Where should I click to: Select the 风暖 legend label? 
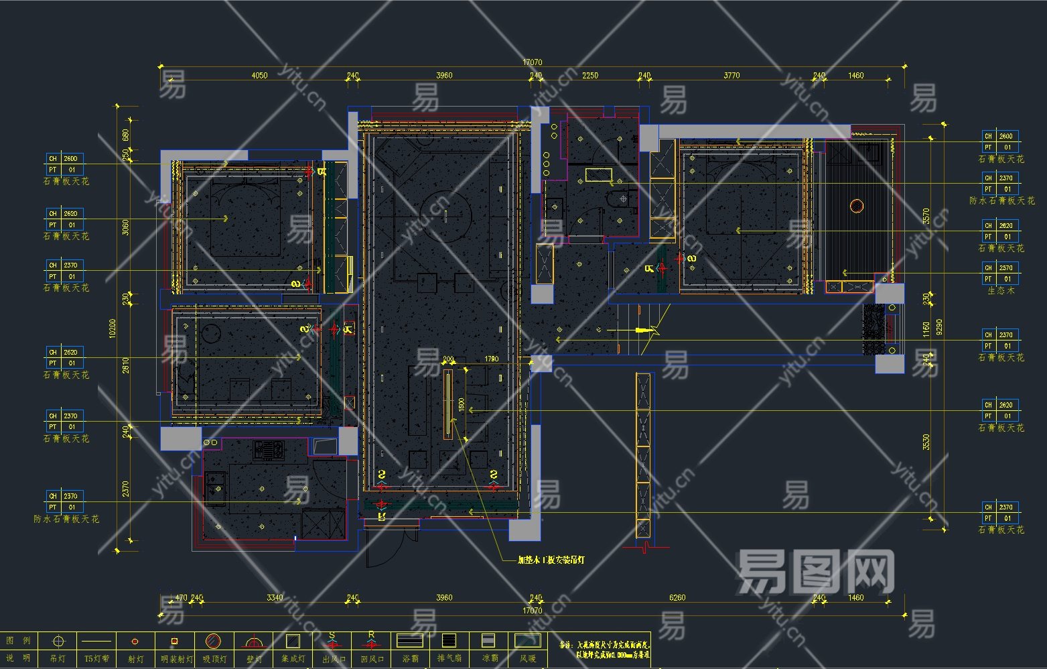tap(528, 659)
